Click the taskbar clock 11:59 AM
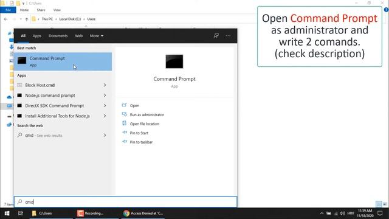 click(x=365, y=214)
